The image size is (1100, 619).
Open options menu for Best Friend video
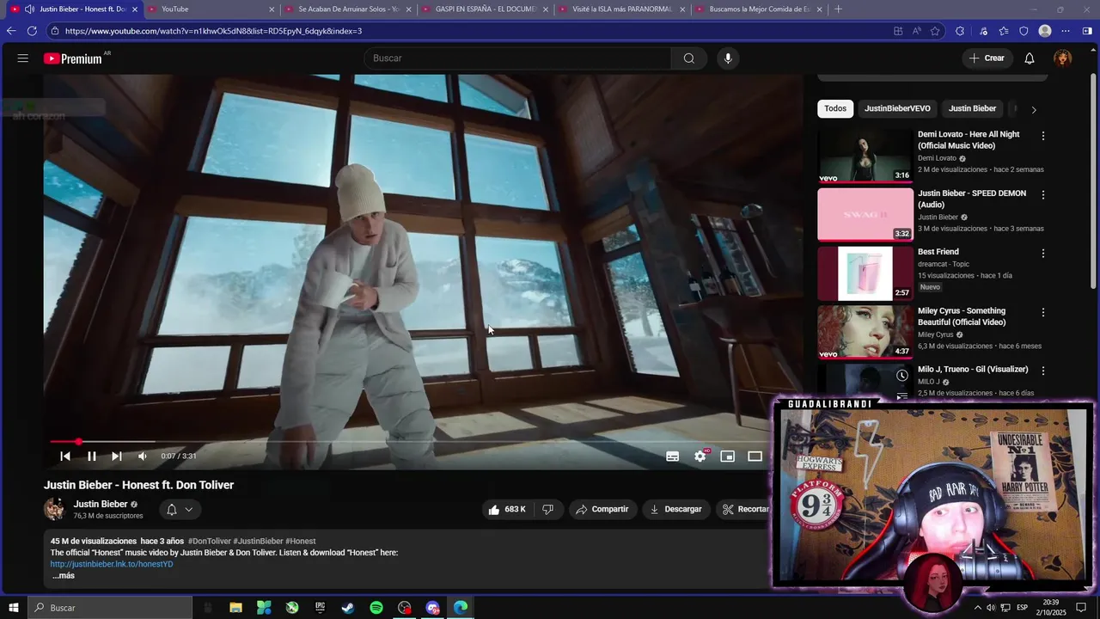point(1043,254)
